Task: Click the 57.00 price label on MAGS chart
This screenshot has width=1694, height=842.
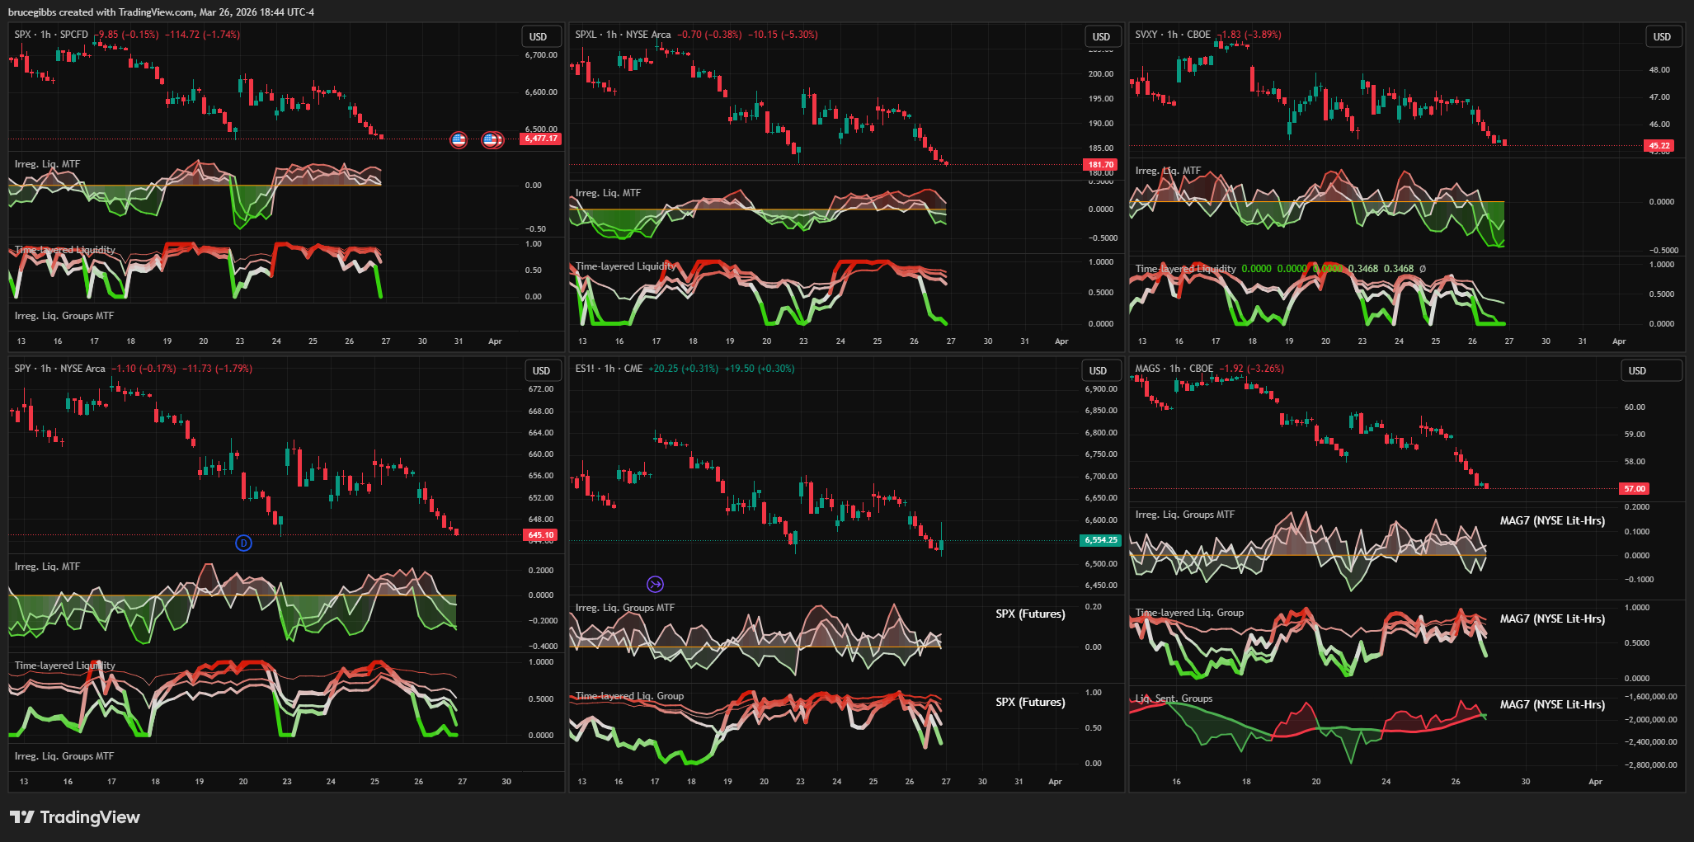Action: pos(1635,489)
